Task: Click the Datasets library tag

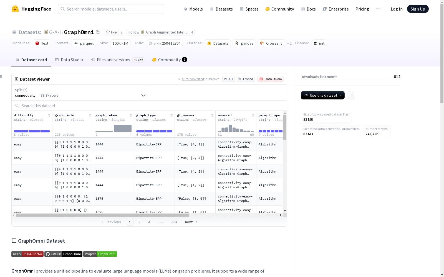Action: (x=218, y=43)
